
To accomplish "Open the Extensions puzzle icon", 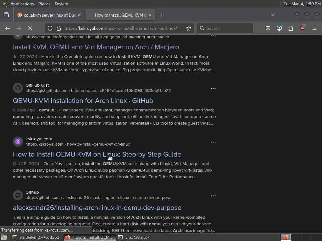I will coord(291,28).
